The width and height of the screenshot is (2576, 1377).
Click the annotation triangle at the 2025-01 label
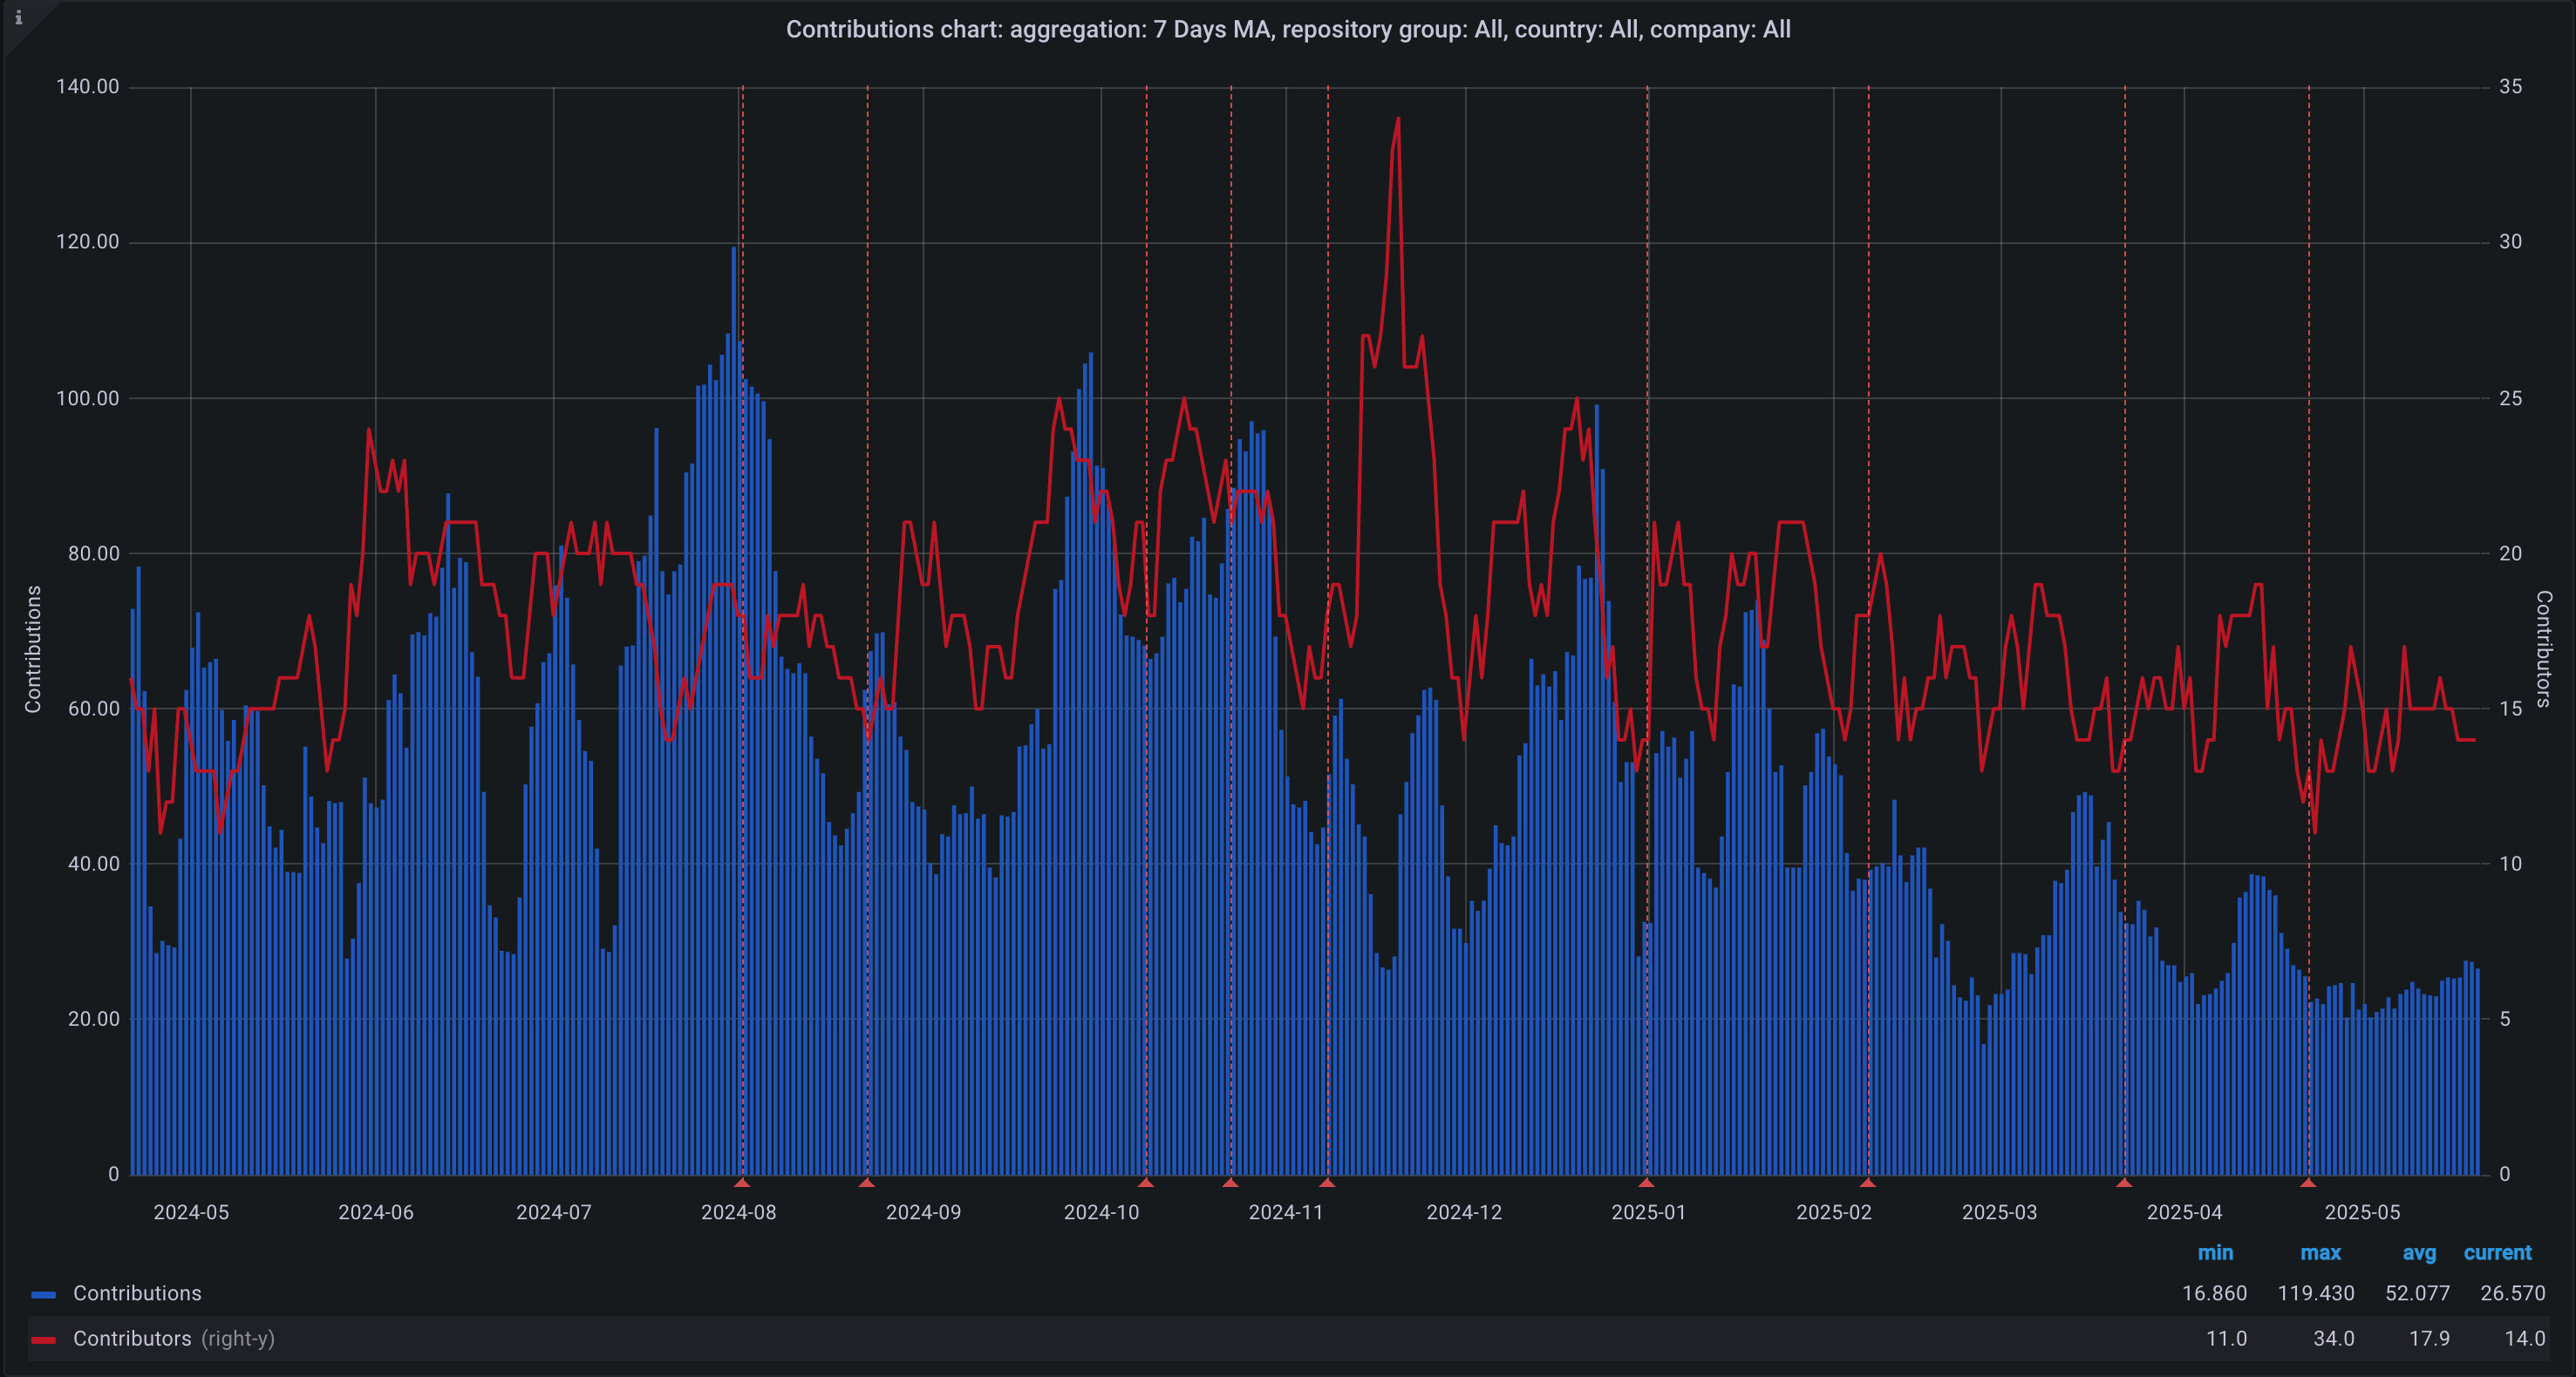coord(1646,1182)
